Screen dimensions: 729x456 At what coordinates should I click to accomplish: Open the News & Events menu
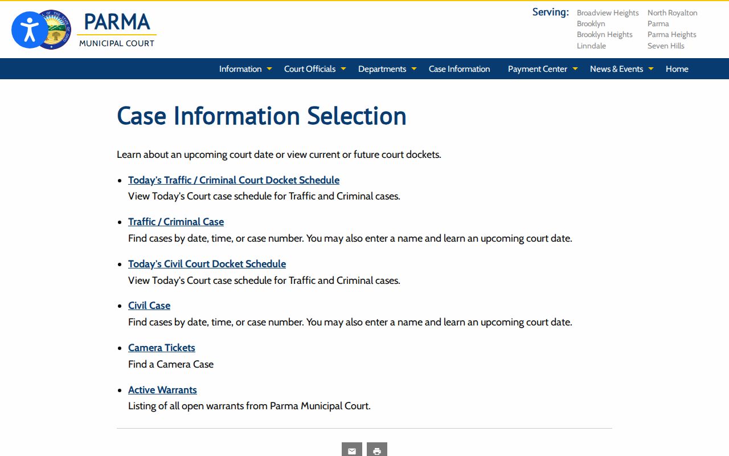point(616,69)
